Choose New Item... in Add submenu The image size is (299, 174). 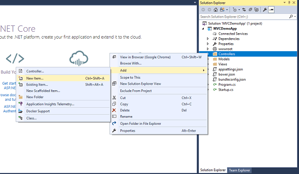63,78
